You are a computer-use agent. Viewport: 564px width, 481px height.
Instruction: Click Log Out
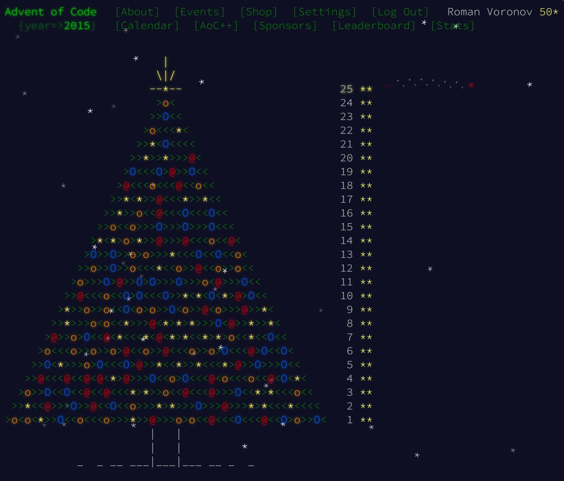(400, 12)
